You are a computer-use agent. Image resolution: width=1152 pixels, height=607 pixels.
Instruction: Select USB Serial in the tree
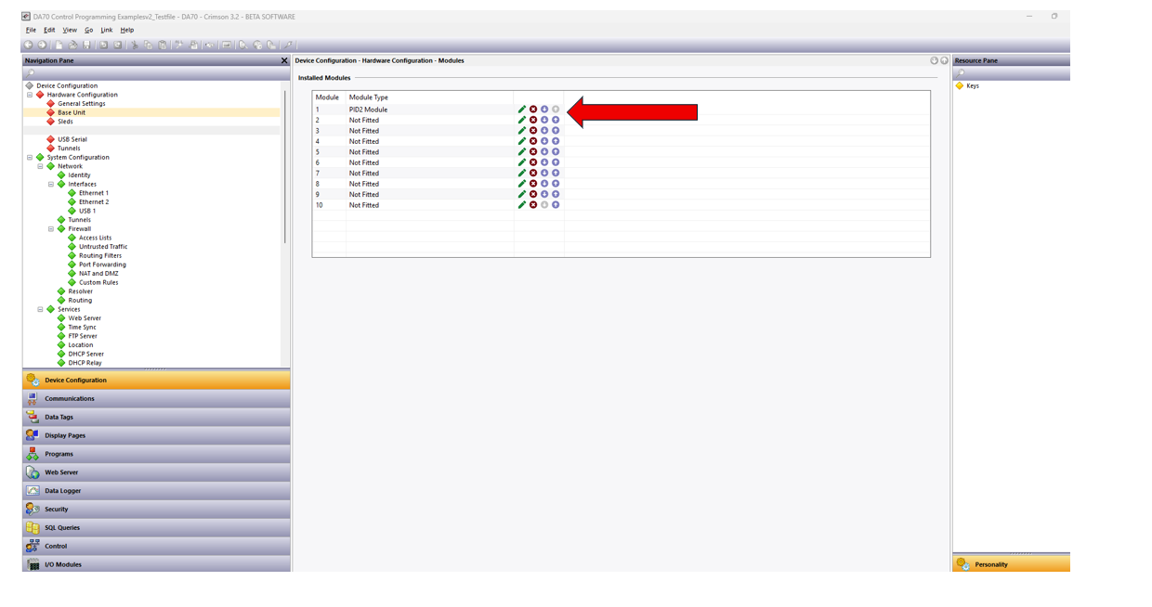point(72,139)
